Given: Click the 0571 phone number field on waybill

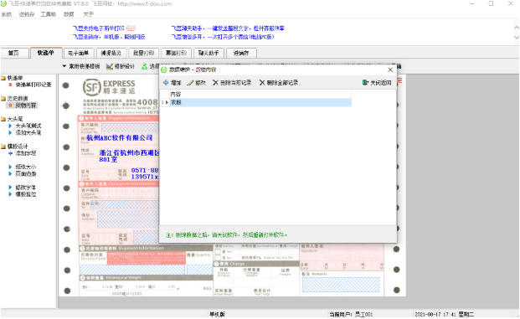Looking at the screenshot, I should (x=145, y=170).
